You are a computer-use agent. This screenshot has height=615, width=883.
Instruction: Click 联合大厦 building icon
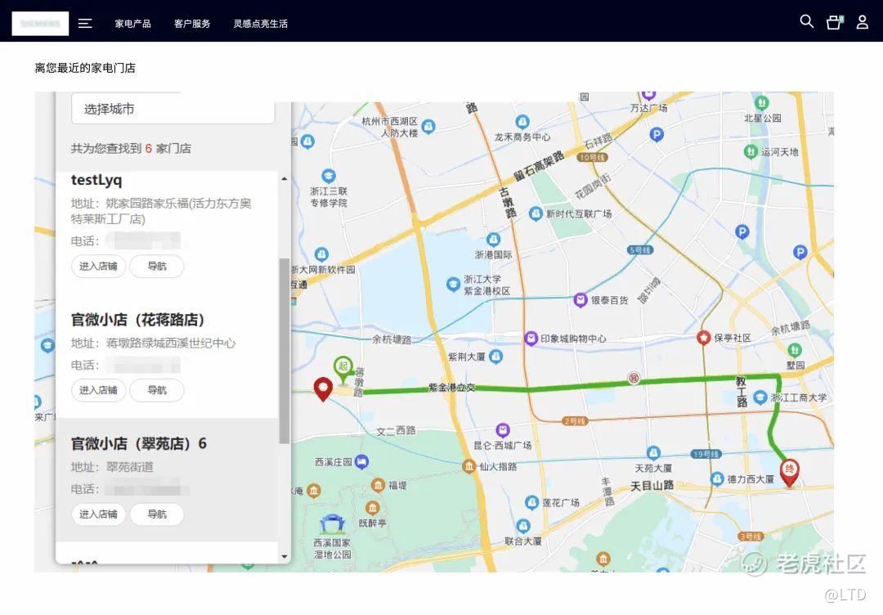coord(523,526)
